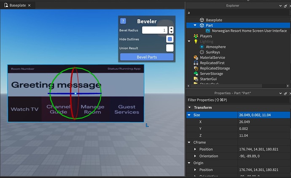Click Watch TV on the screen part
Image resolution: width=291 pixels, height=178 pixels.
(24, 109)
